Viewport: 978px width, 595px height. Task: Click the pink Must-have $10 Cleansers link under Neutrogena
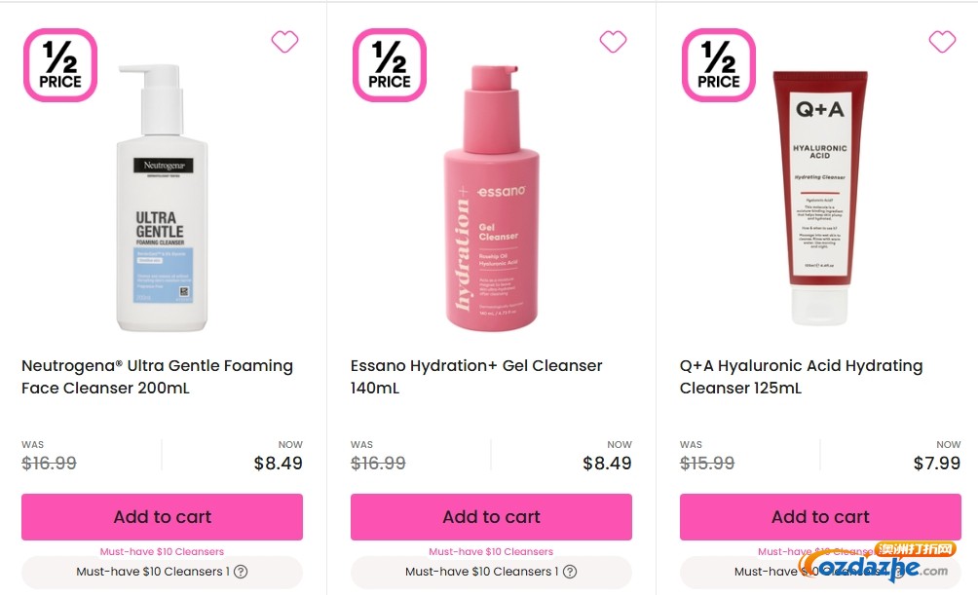click(162, 550)
